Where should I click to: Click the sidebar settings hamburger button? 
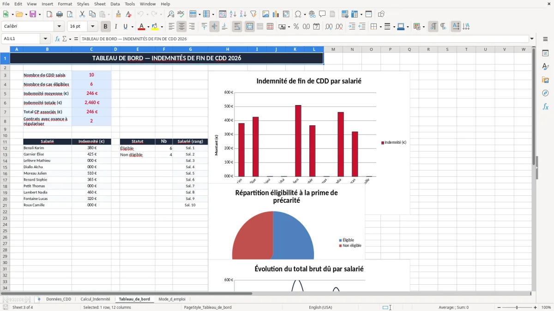[x=545, y=39]
